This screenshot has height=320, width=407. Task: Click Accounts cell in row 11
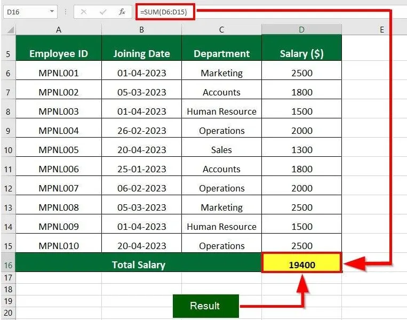point(221,166)
